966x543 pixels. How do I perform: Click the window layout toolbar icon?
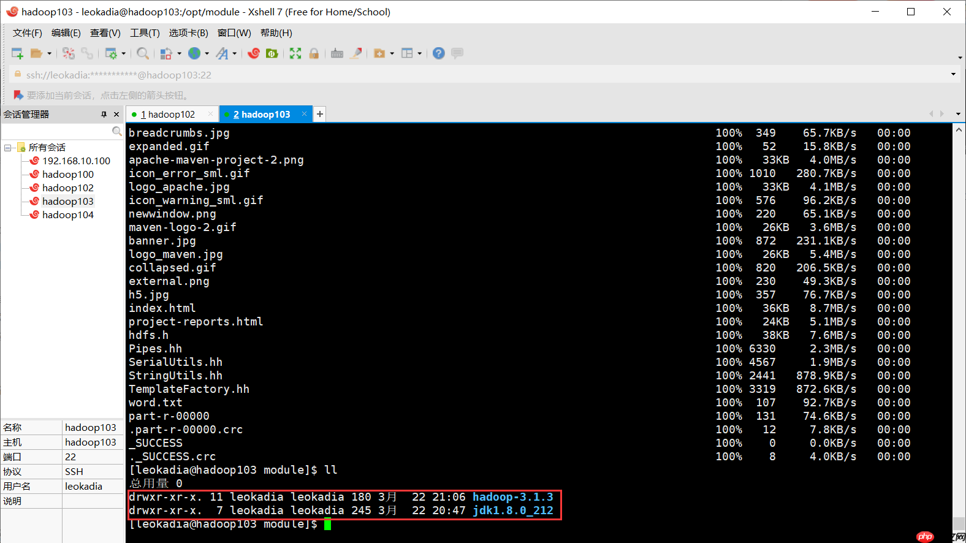(407, 53)
